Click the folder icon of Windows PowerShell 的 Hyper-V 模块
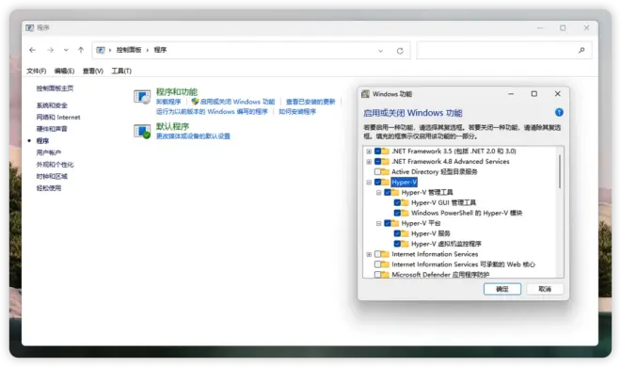Viewport: 621px width, 367px height. tap(405, 213)
